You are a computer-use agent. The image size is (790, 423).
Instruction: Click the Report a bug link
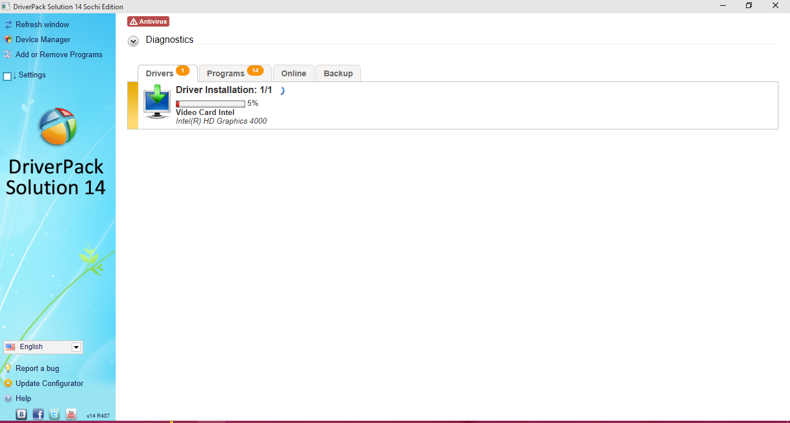(37, 369)
